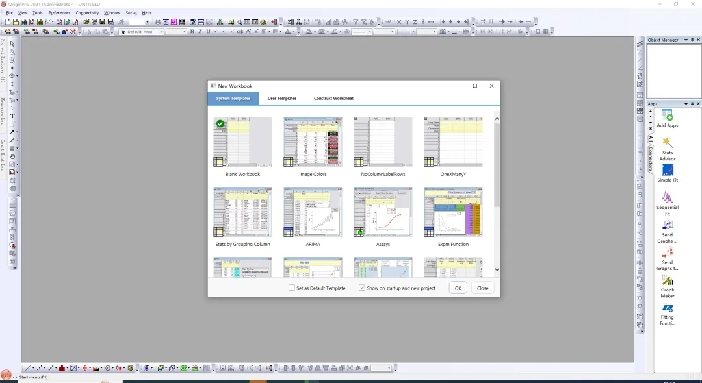Click the Set as X column icon
The image size is (702, 383).
coord(399,22)
